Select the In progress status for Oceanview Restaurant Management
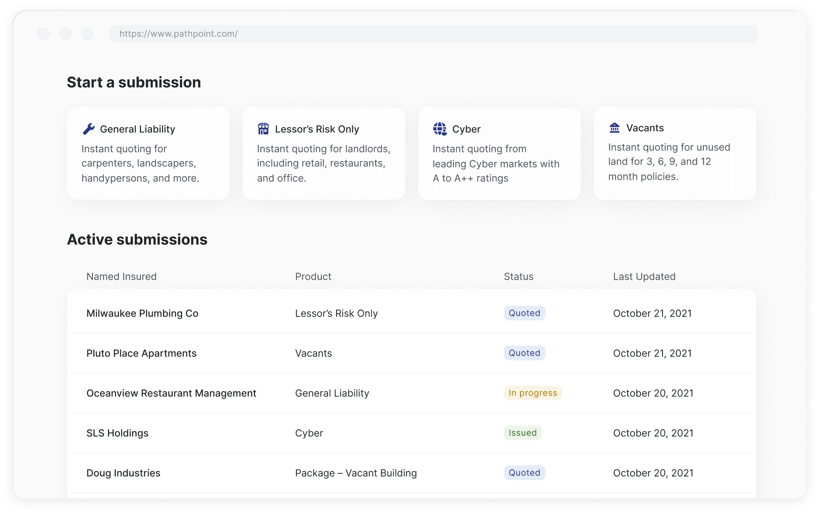Viewport: 818px width, 513px height. pyautogui.click(x=533, y=393)
